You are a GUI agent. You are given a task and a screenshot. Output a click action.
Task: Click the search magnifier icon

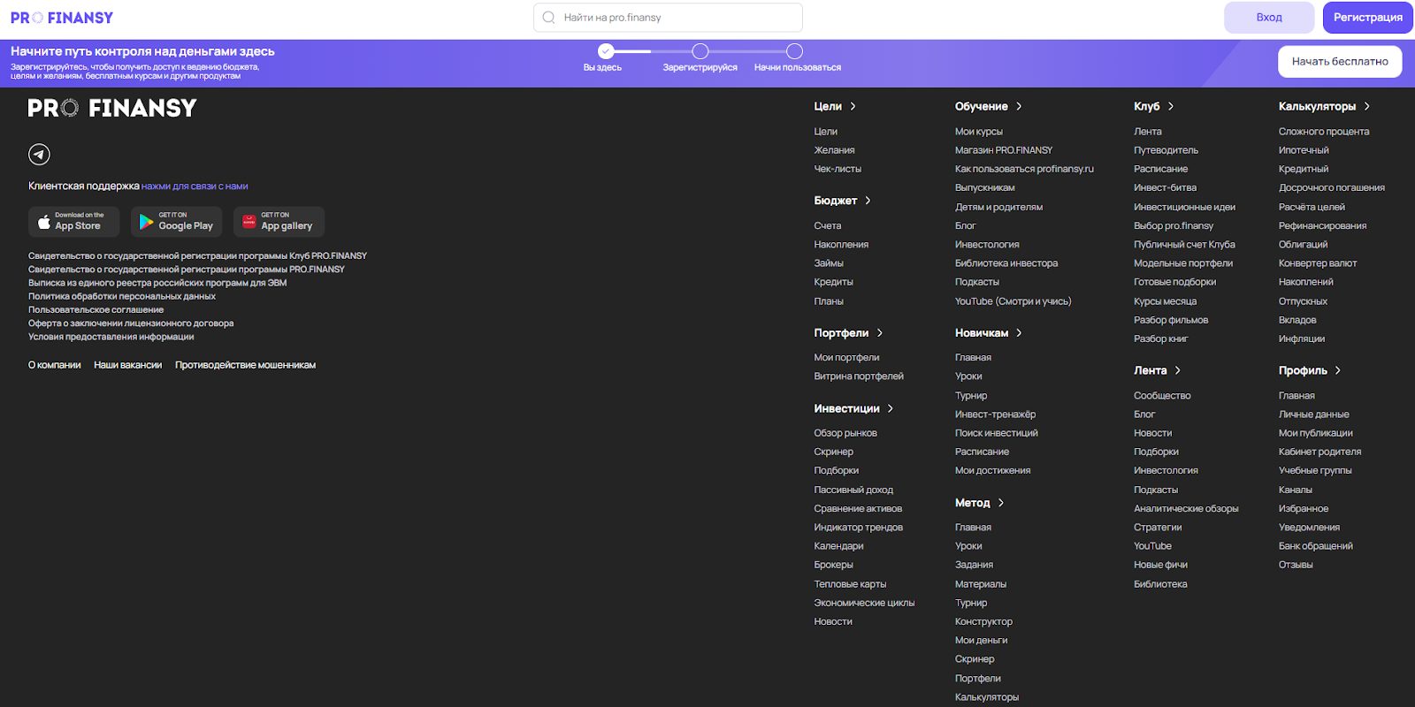pos(549,18)
